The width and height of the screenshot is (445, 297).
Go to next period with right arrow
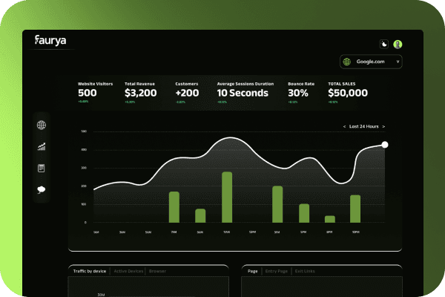pos(383,126)
